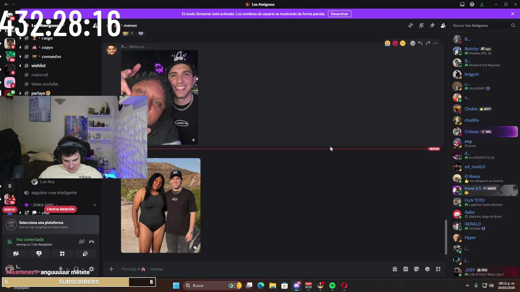
Task: Create channel with plus in ZONA SUBS
Action: point(95,205)
